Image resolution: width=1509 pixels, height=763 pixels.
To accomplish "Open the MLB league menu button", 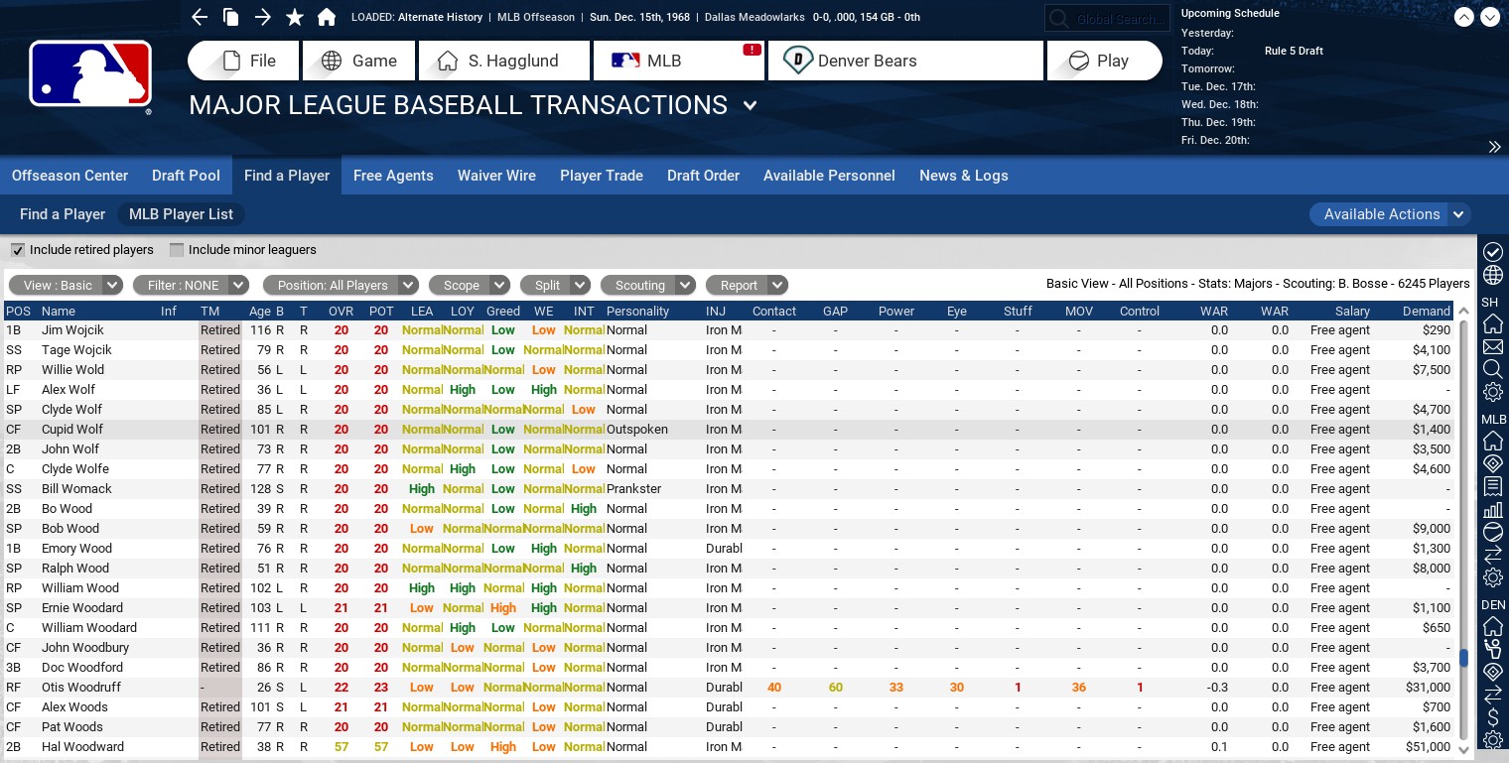I will pos(679,61).
